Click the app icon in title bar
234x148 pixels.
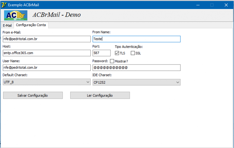pyautogui.click(x=4, y=5)
